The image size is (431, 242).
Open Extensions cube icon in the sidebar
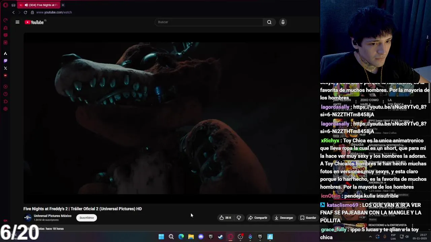pos(5,102)
